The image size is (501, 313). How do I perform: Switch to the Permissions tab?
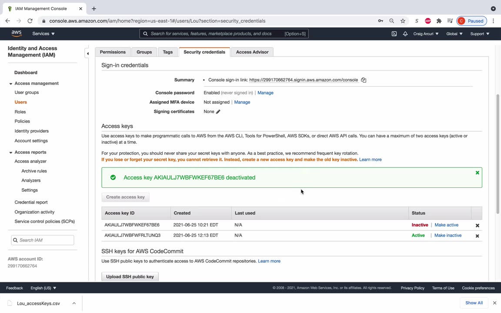point(113,52)
